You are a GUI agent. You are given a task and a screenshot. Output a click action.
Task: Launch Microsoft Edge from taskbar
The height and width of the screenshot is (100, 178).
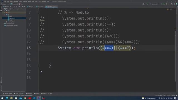click(7, 98)
